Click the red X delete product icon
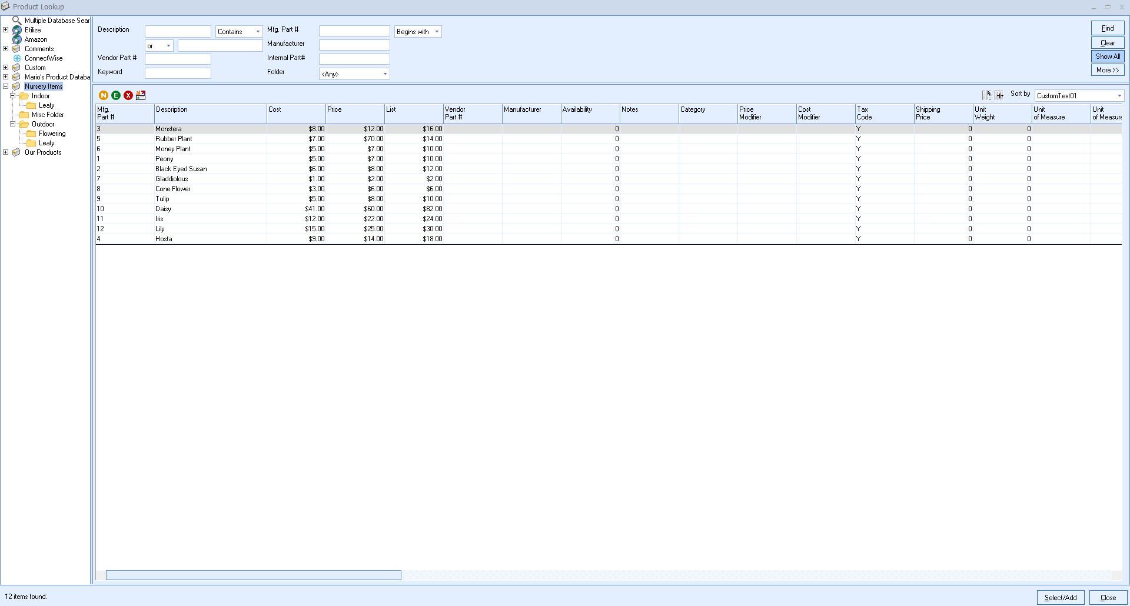Viewport: 1130px width, 606px height. click(x=128, y=95)
